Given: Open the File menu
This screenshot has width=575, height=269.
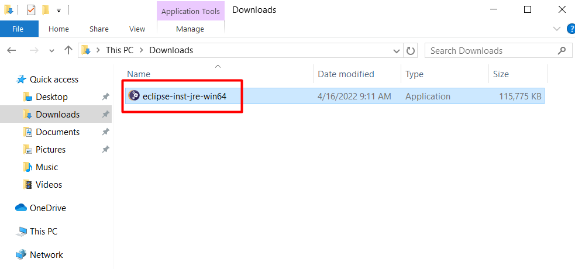Looking at the screenshot, I should (x=18, y=29).
